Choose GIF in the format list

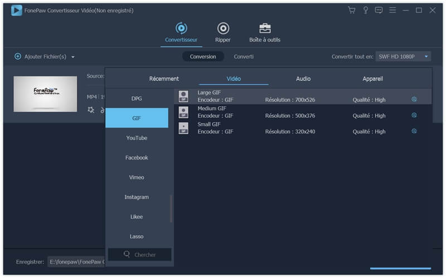[137, 118]
